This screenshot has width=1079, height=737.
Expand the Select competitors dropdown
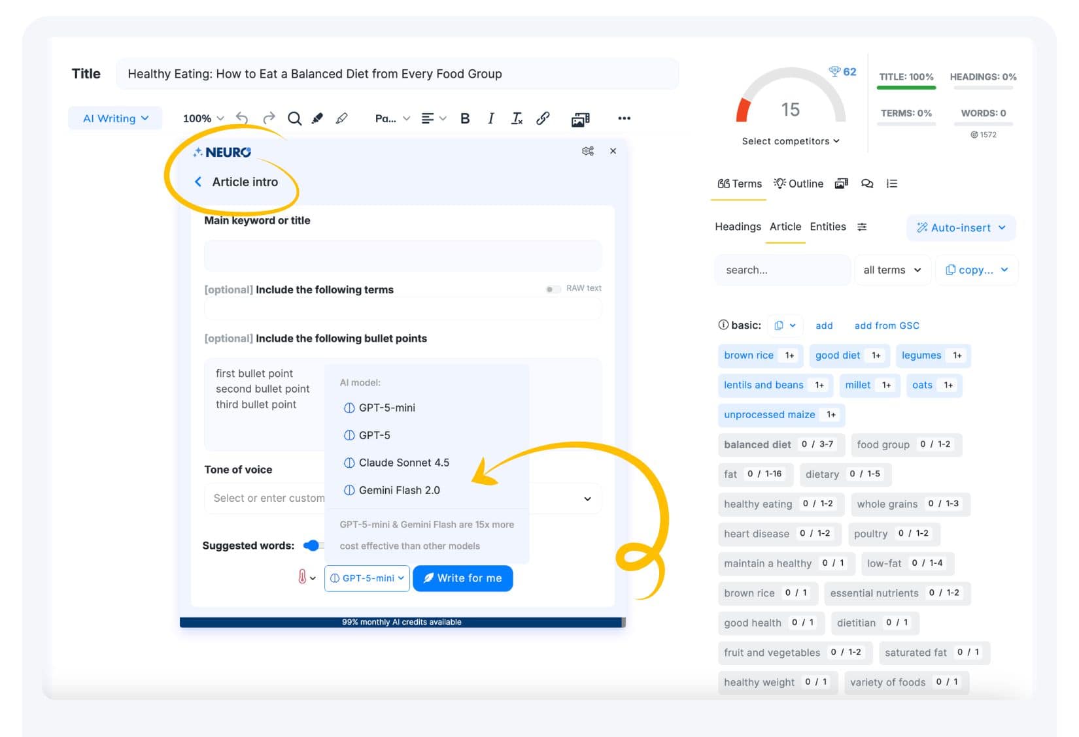(x=791, y=141)
